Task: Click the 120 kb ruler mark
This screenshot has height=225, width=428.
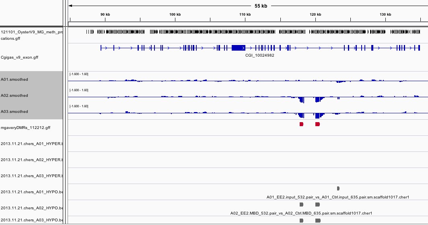Action: click(x=315, y=14)
